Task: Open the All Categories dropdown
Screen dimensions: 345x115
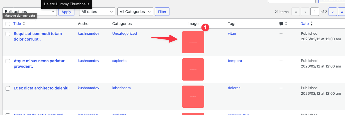Action: click(x=135, y=12)
